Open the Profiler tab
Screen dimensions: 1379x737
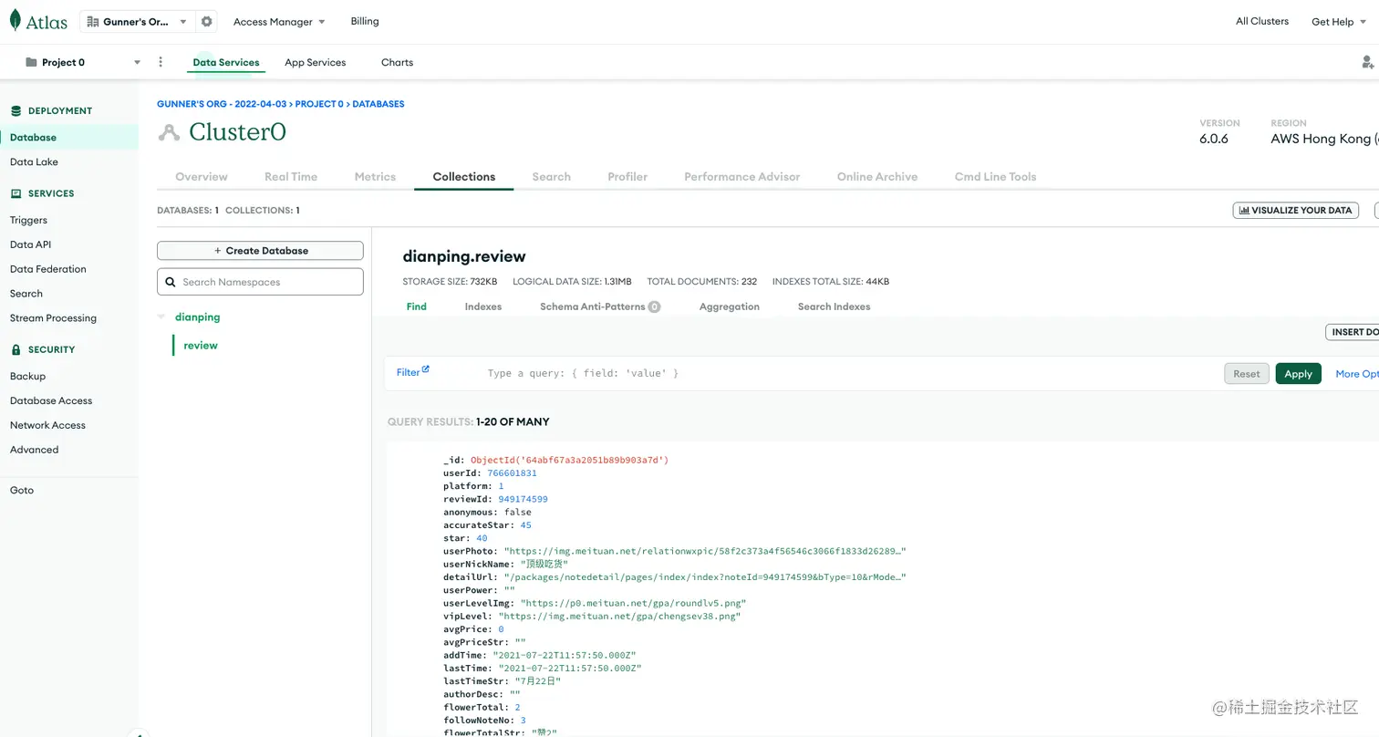click(627, 176)
